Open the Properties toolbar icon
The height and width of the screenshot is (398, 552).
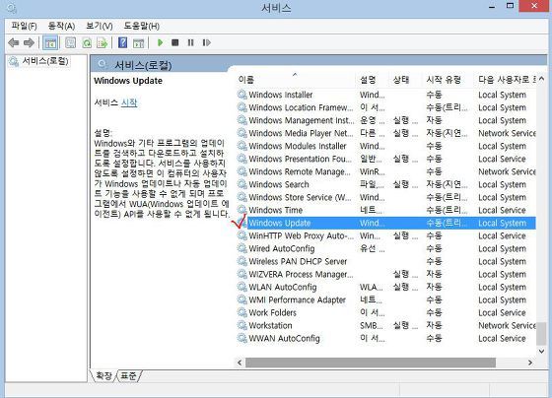tap(70, 43)
